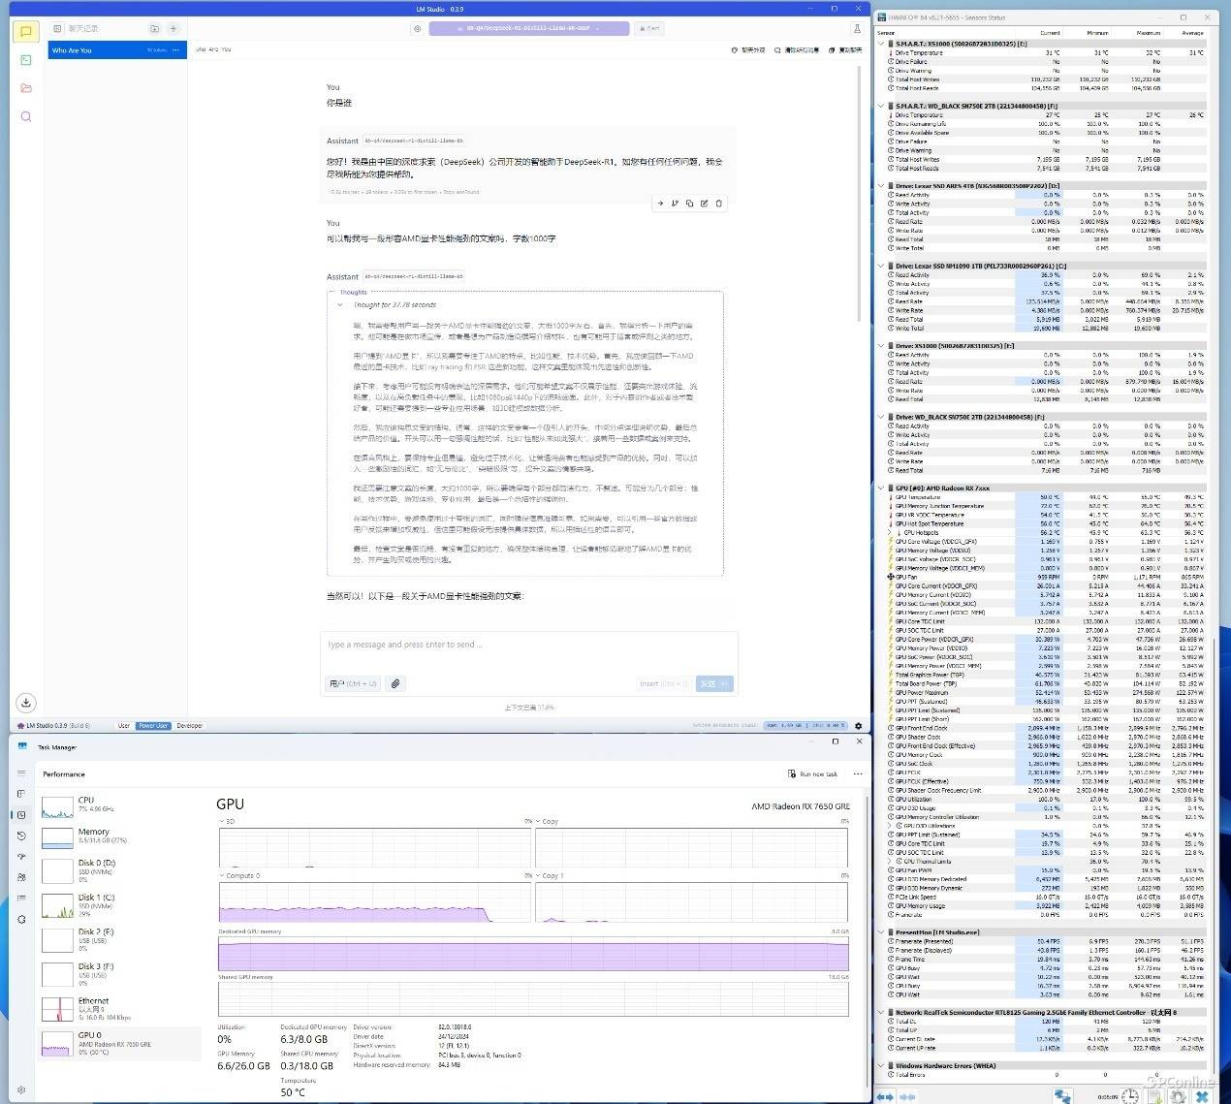1231x1104 pixels.
Task: Open HWiNFO settings gear icon
Action: point(1178,1096)
